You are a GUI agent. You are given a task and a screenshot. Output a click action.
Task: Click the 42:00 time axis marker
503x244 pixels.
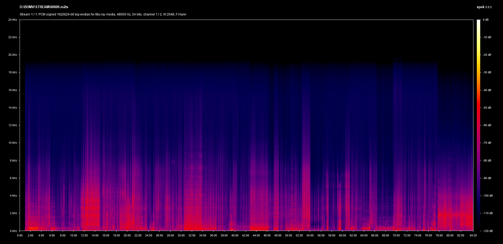tap(245, 235)
